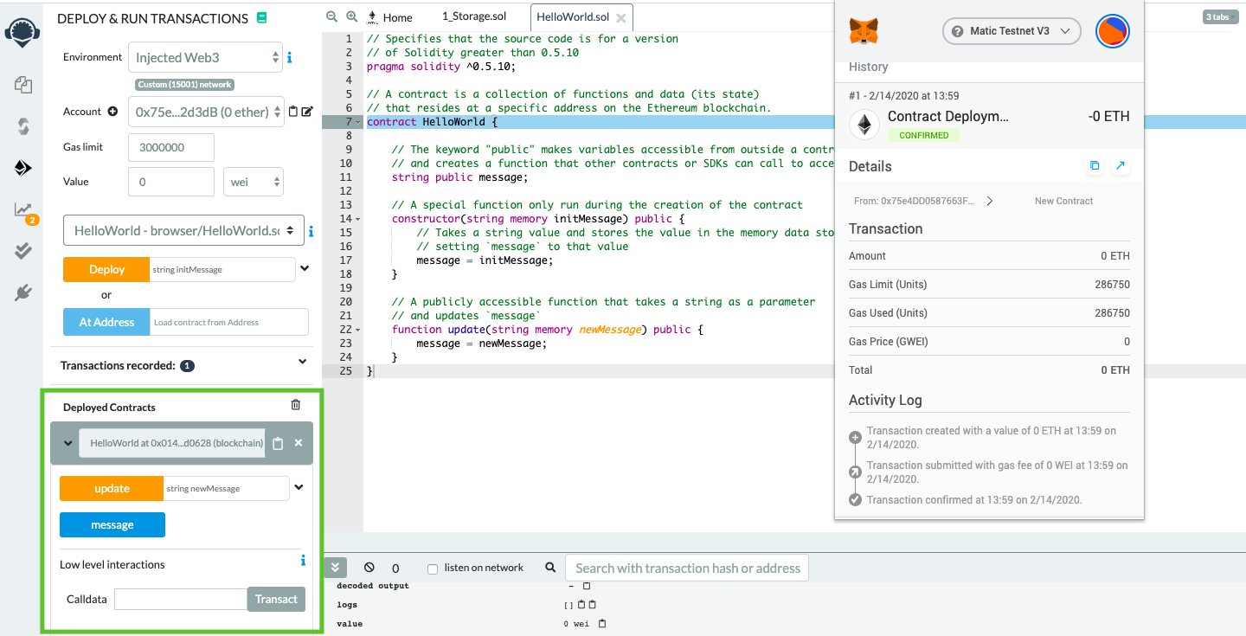Open the Analysis sidebar icon with badge

pos(23,210)
